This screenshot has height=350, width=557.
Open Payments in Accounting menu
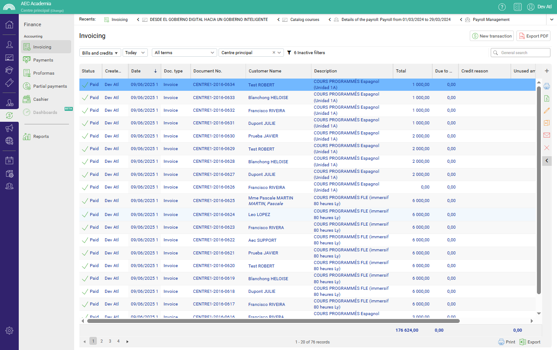coord(43,60)
